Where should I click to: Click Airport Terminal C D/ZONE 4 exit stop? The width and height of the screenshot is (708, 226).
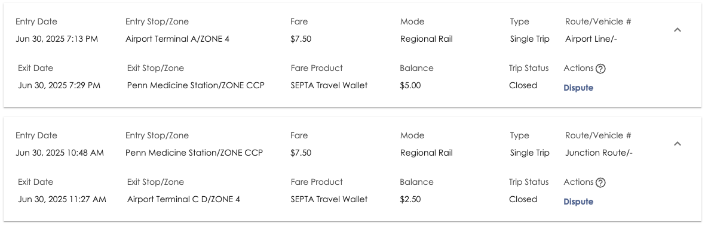(183, 199)
